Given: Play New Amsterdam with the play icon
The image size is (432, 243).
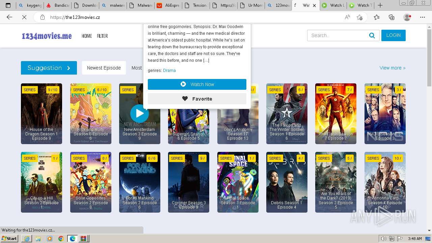Looking at the screenshot, I should pos(139,113).
